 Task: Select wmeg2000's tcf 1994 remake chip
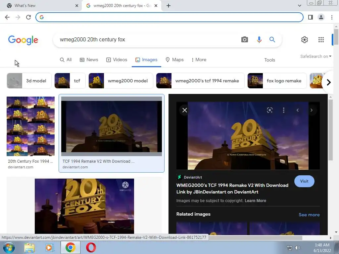pos(200,81)
